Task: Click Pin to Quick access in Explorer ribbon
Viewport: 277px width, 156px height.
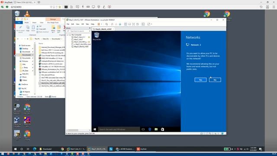Action: click(20, 29)
